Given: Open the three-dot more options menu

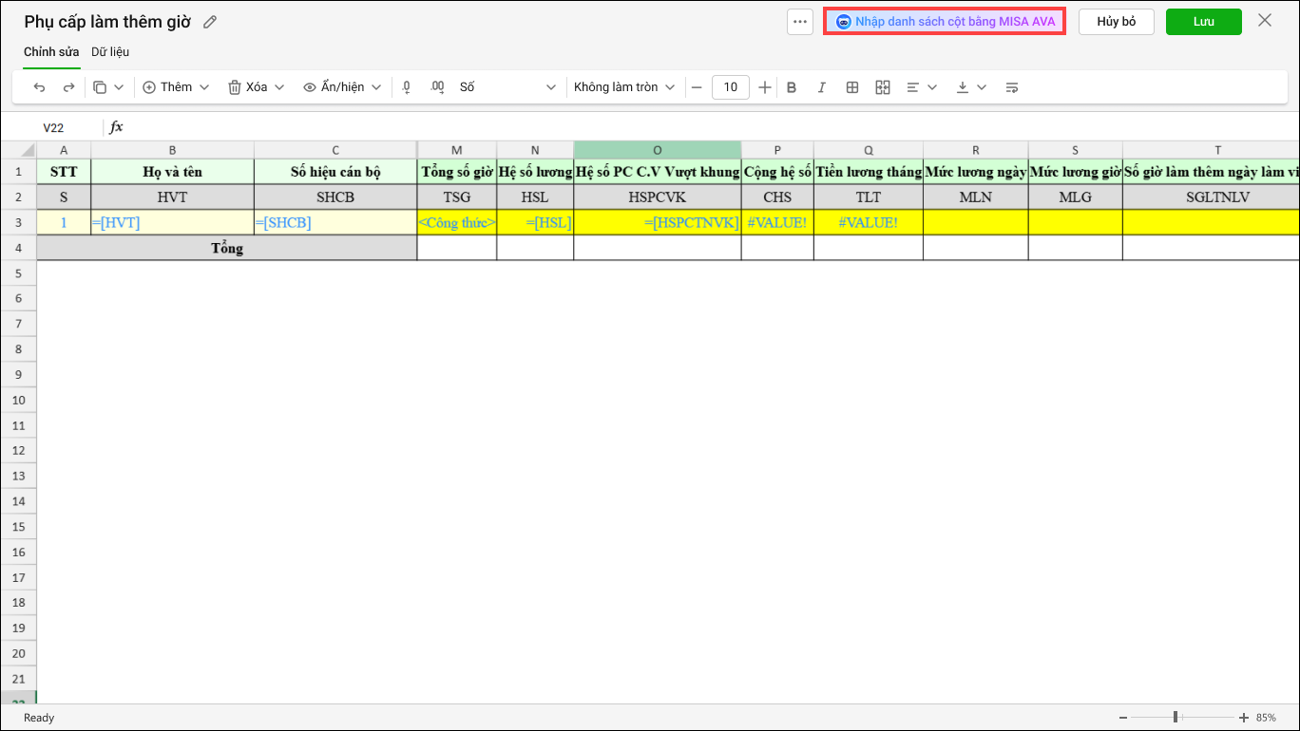Looking at the screenshot, I should click(800, 22).
